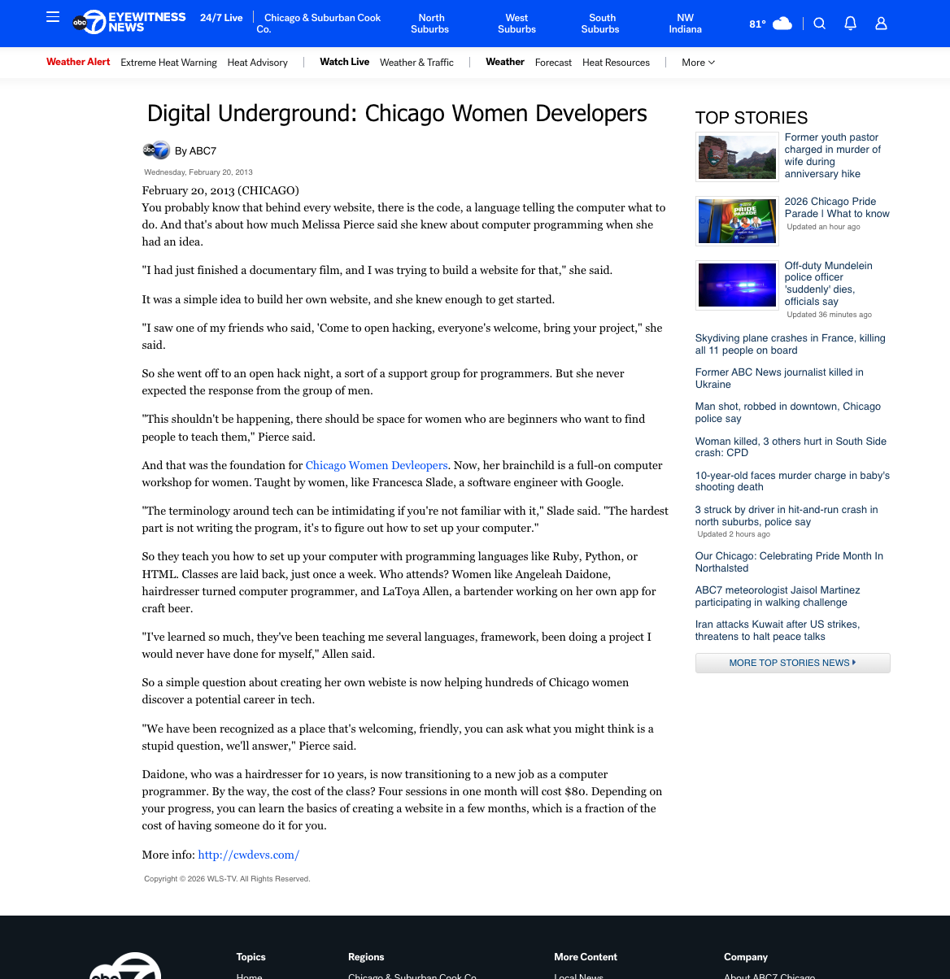
Task: Open the site search magnifier
Action: click(x=820, y=24)
